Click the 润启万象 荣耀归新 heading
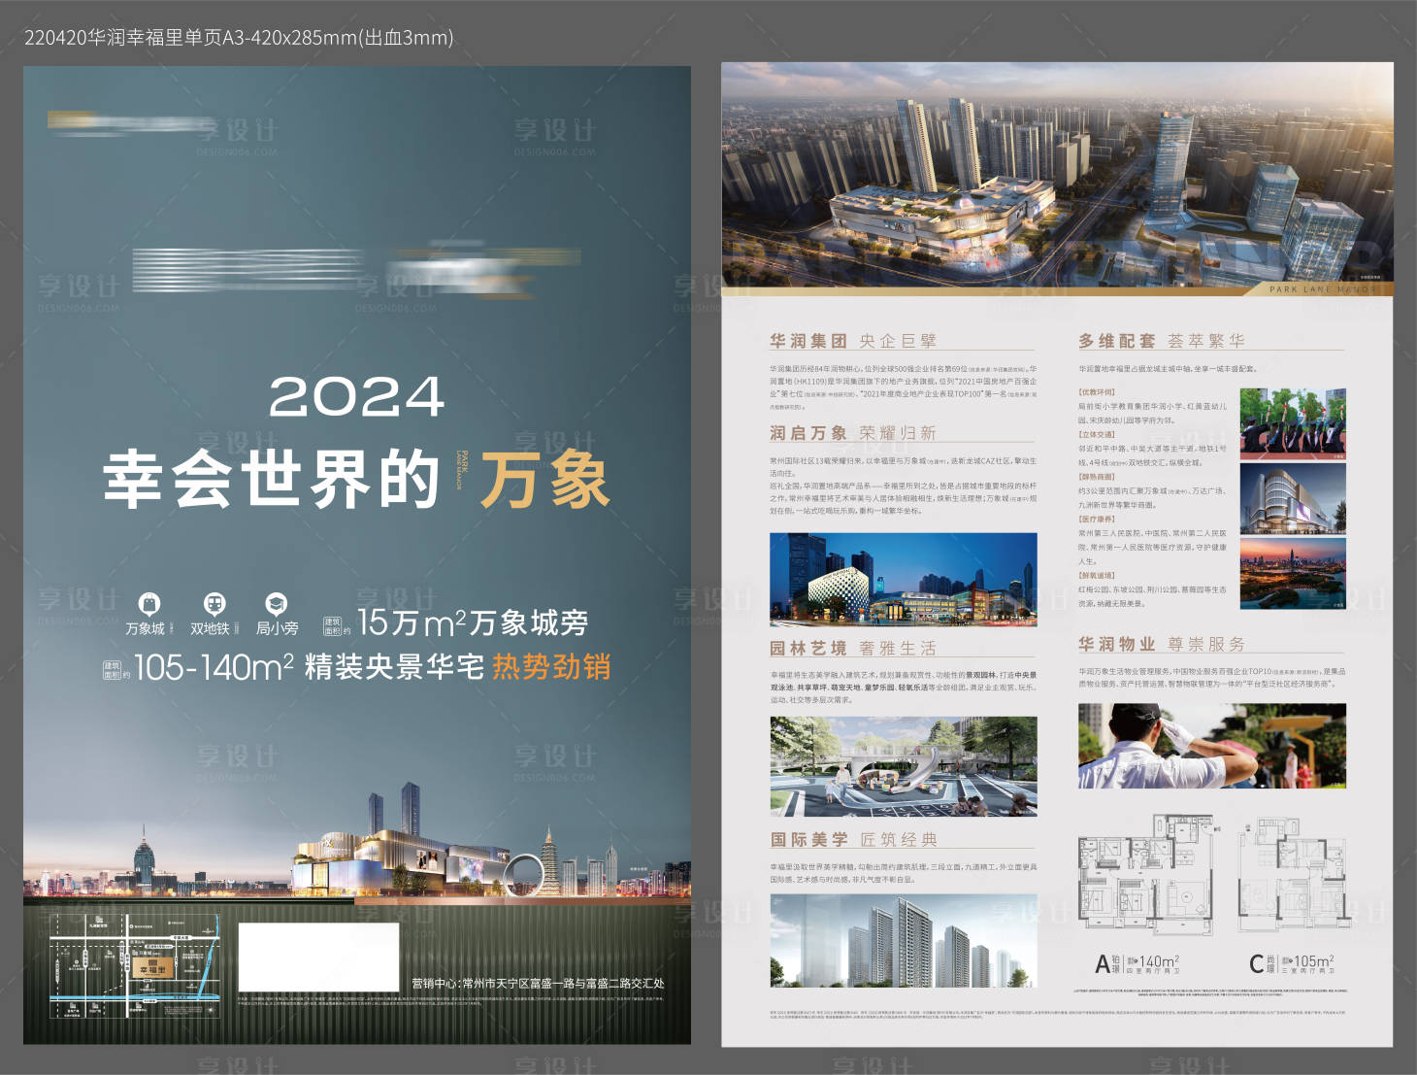1417x1075 pixels. click(853, 433)
